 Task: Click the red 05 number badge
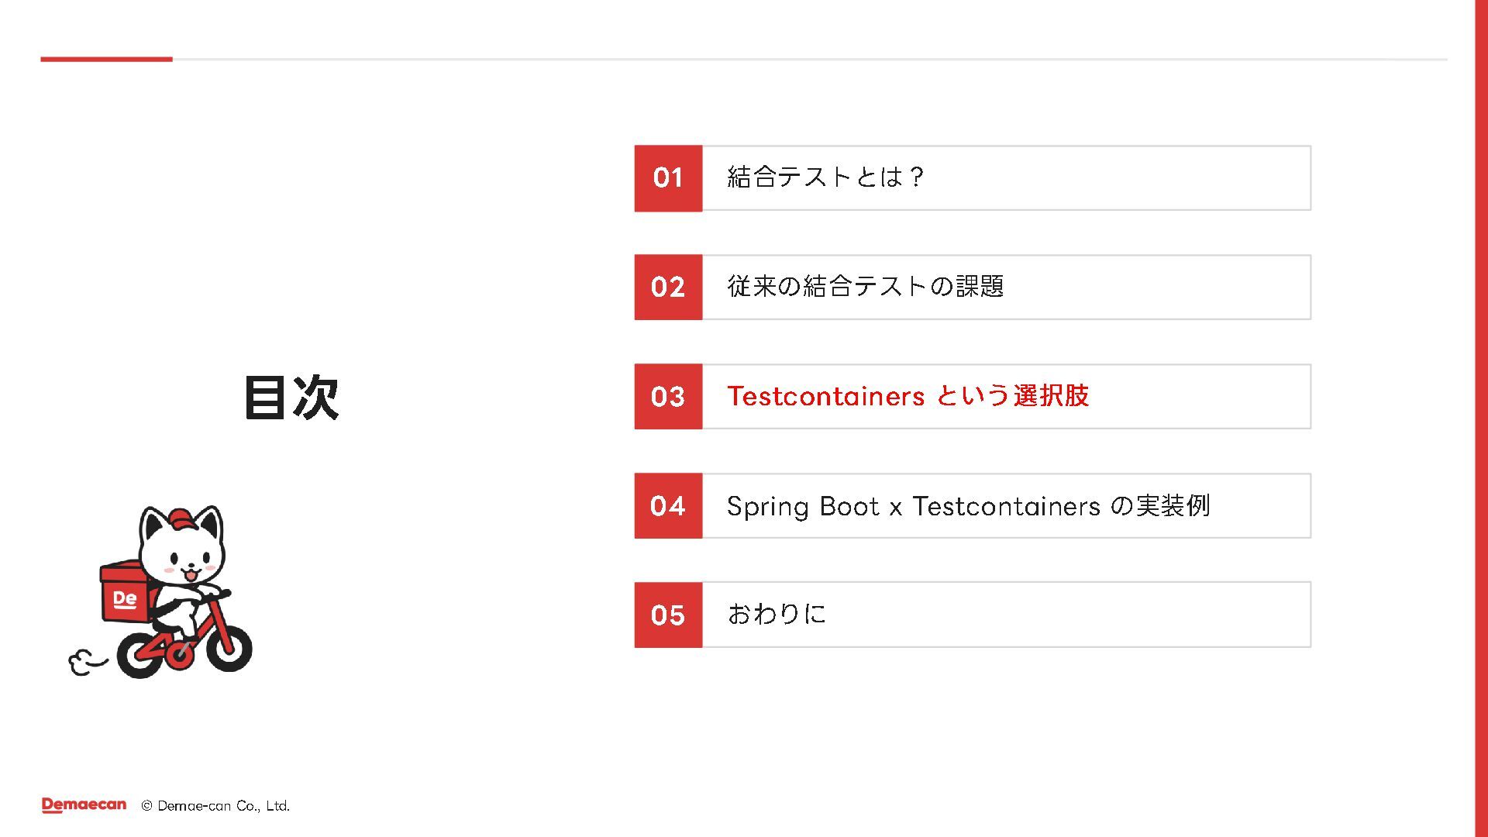(668, 615)
